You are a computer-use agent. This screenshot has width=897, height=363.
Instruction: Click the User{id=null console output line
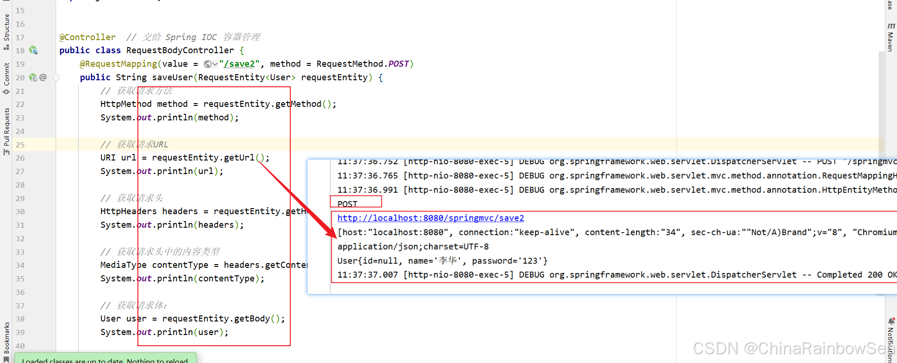click(x=442, y=261)
